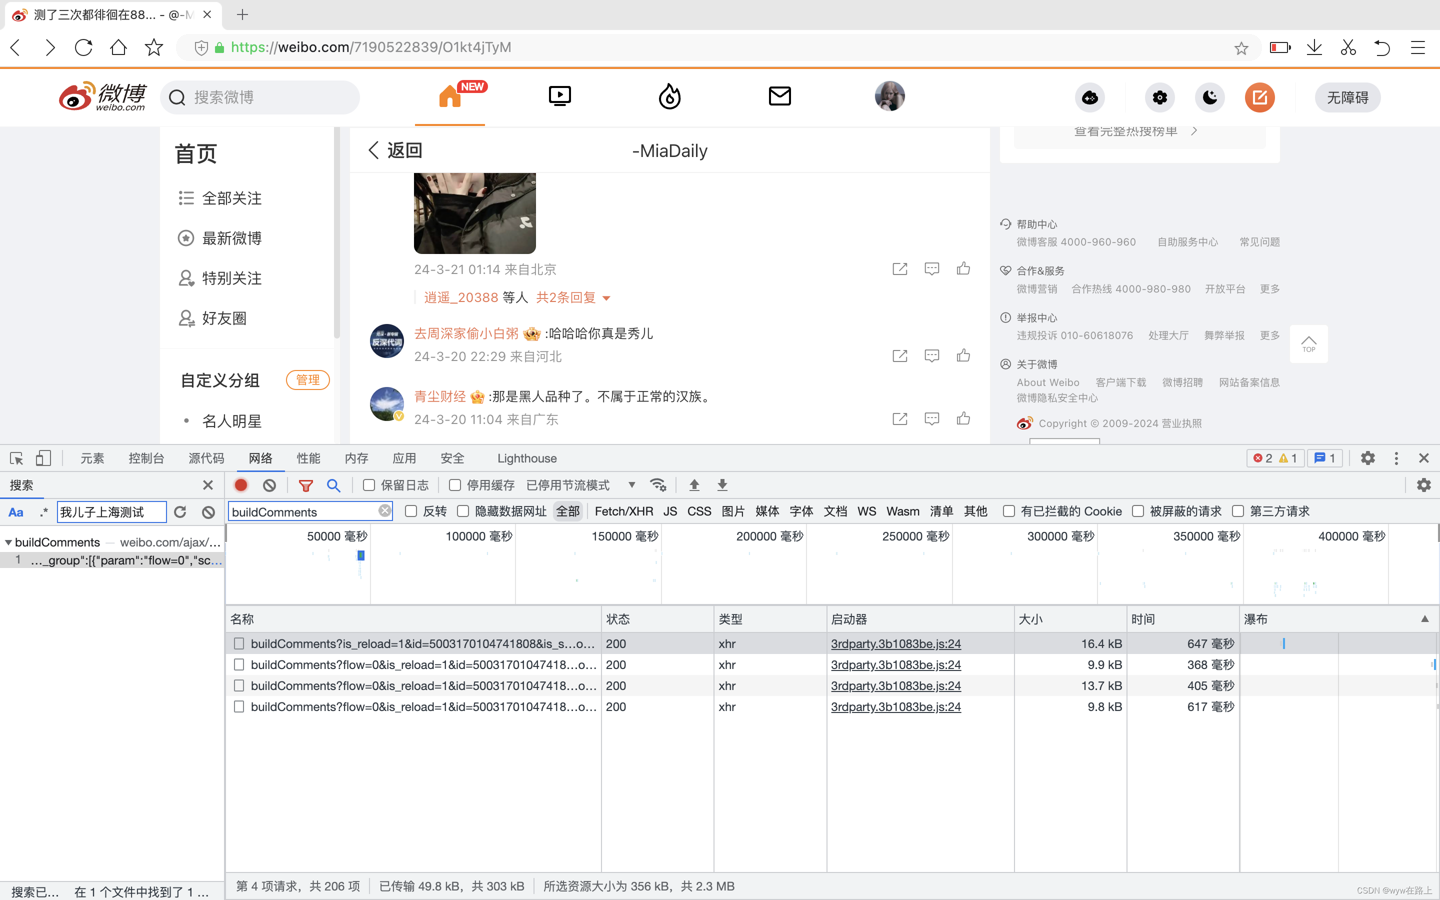The width and height of the screenshot is (1440, 900).
Task: Toggle match case Aa in search panel
Action: [16, 512]
